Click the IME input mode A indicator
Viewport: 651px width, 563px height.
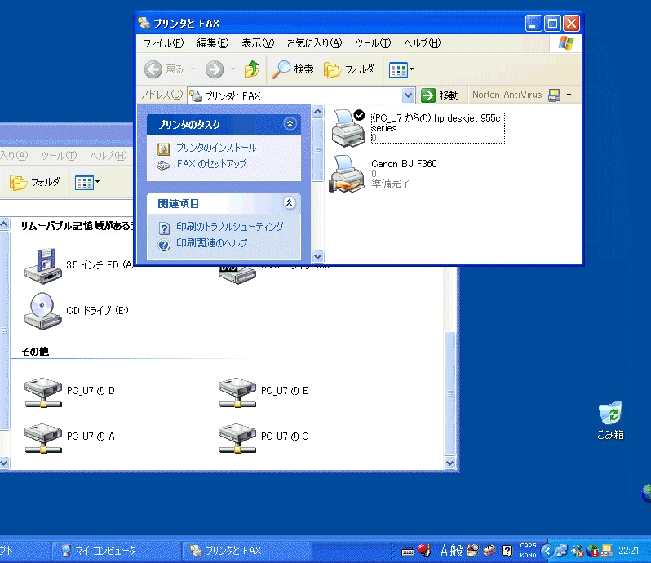[444, 551]
